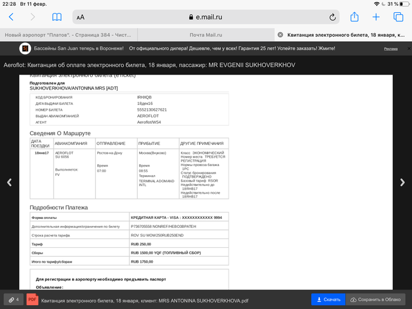Switch to the Почта Mail.ru tab
Viewport: 412px width, 309px height.
[x=206, y=34]
